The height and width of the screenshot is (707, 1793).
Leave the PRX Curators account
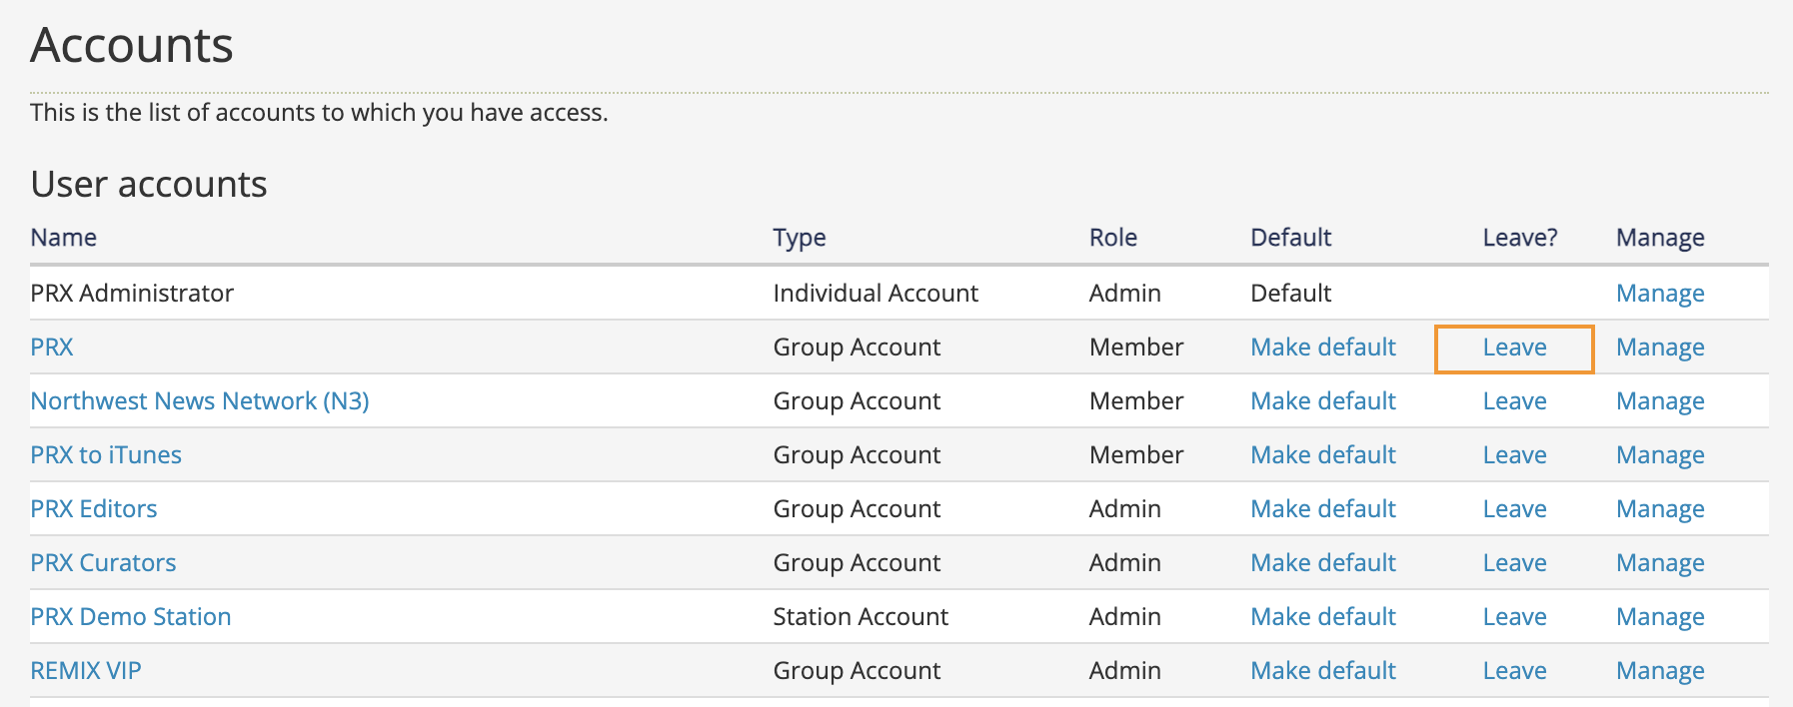click(1514, 562)
